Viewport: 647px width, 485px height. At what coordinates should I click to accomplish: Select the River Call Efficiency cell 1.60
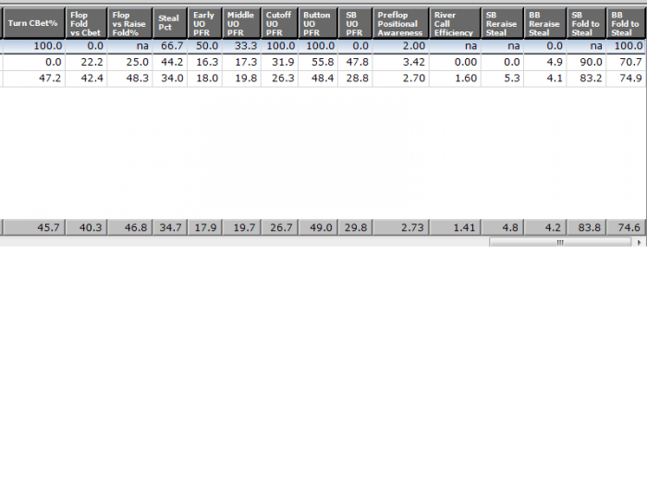point(455,79)
